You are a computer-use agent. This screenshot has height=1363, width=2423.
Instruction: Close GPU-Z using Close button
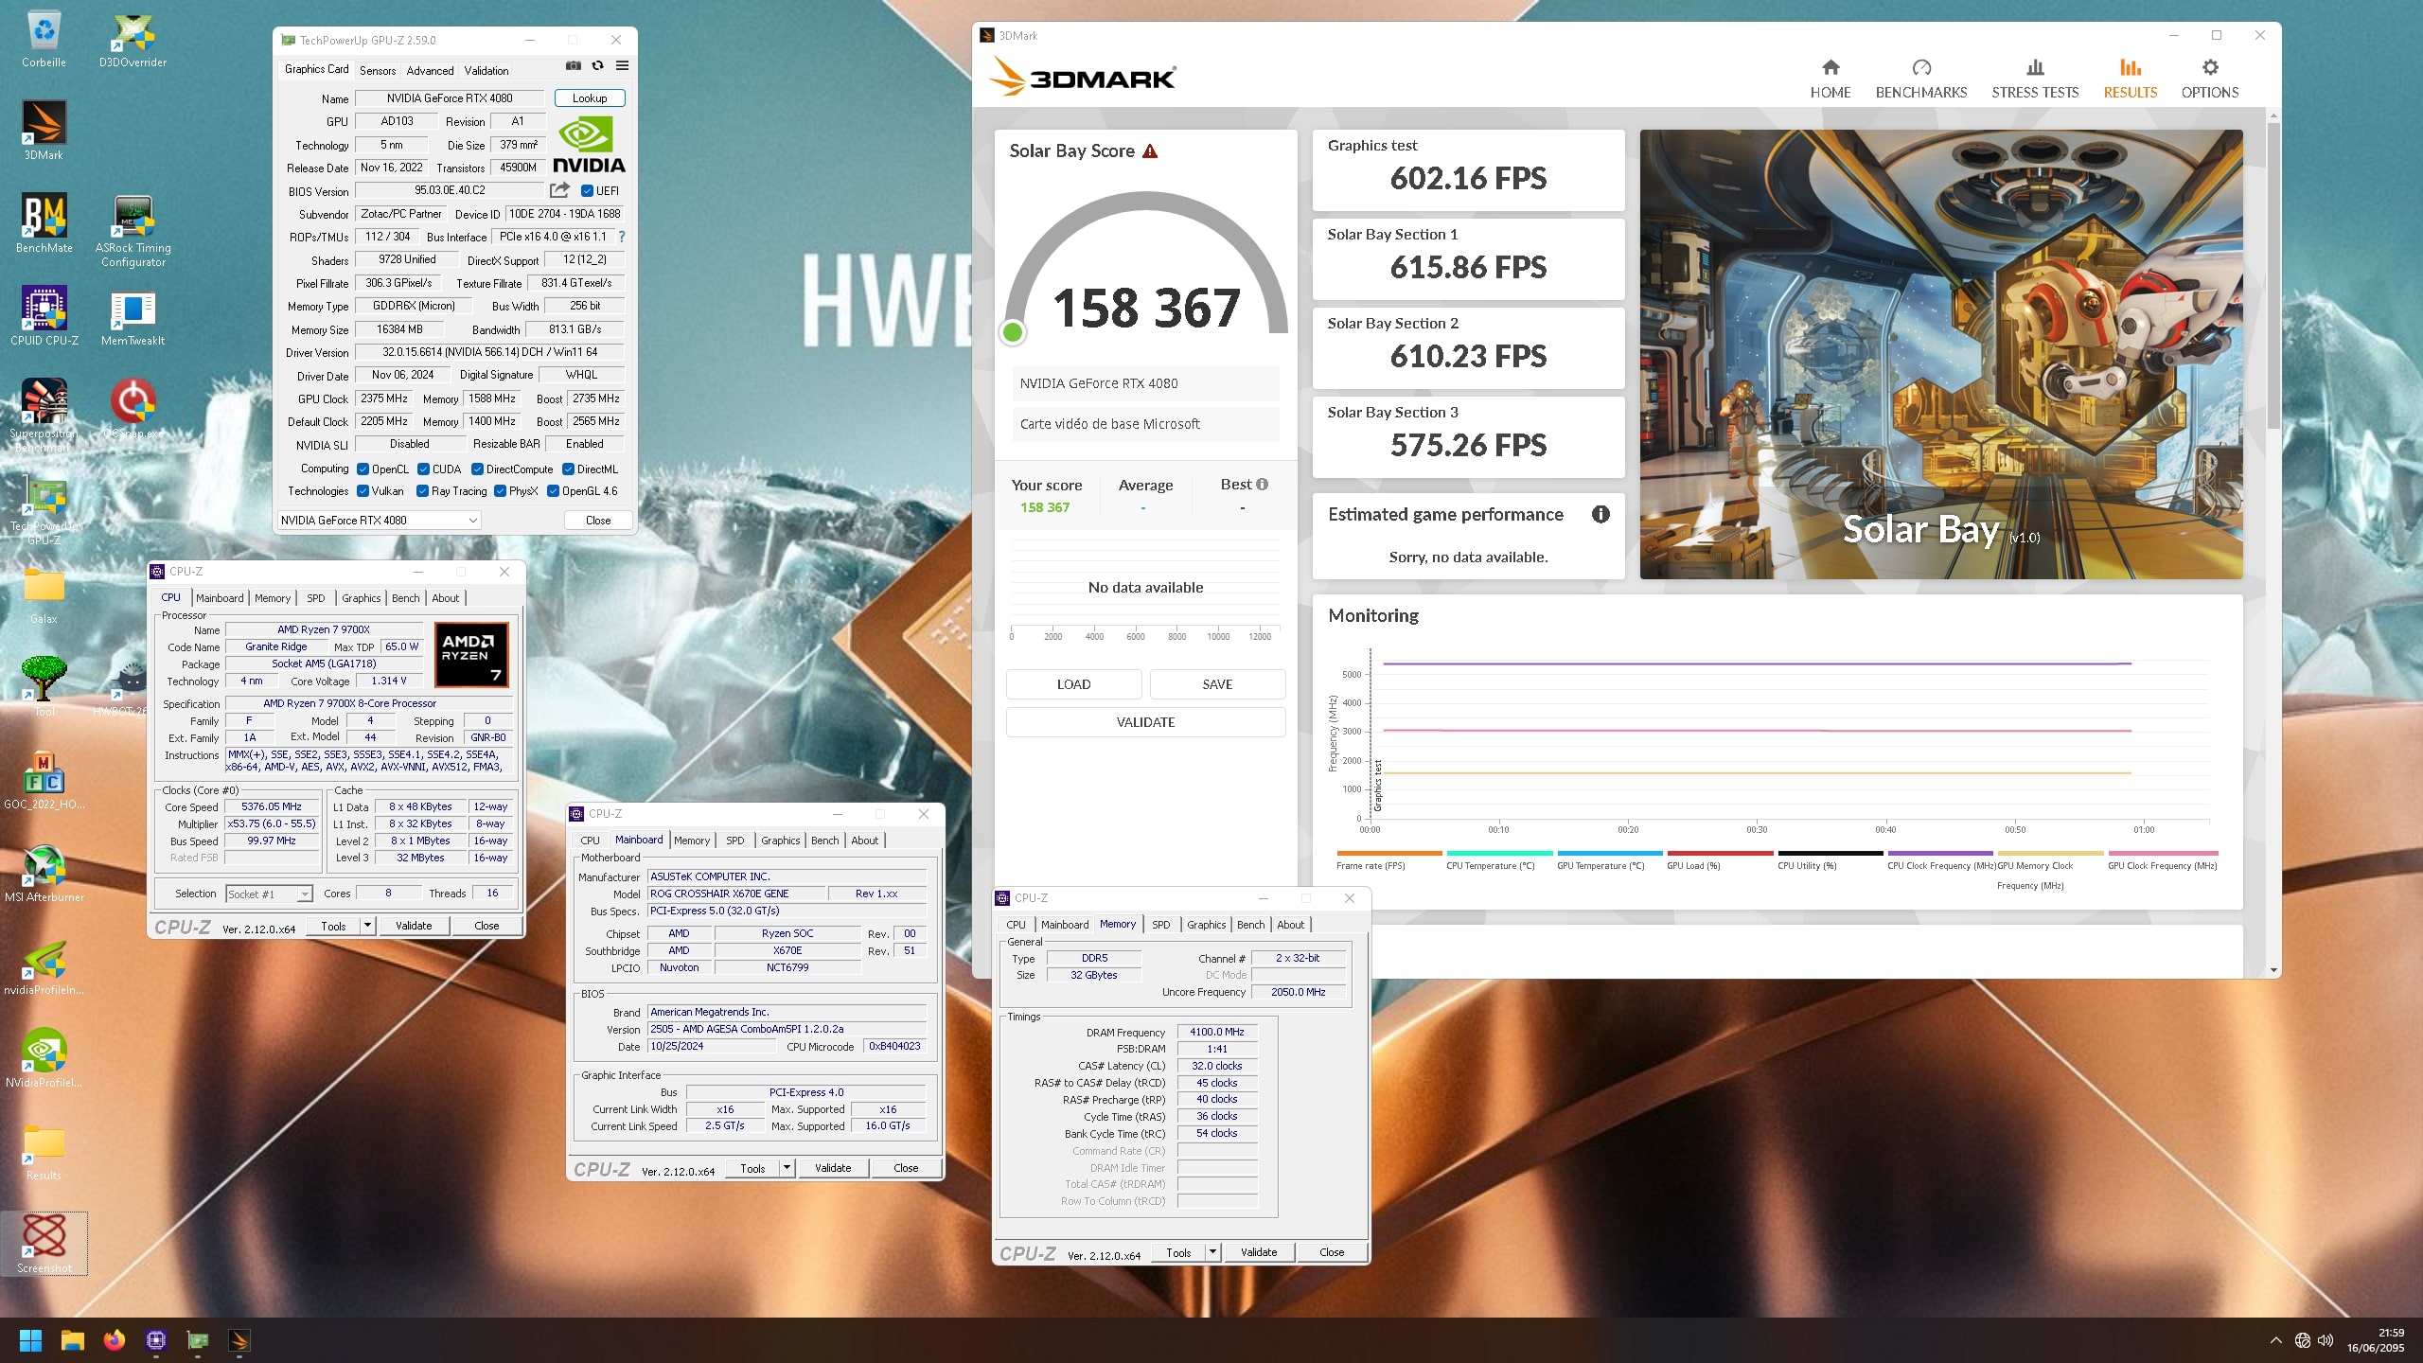598,520
